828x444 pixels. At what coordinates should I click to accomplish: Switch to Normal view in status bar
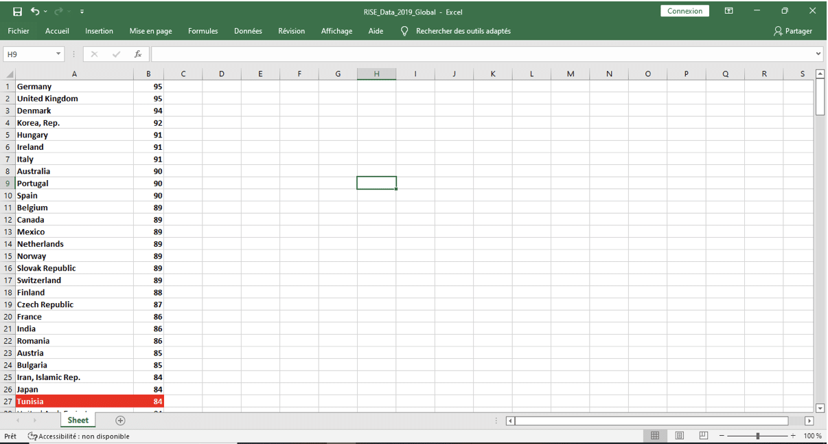[655, 436]
